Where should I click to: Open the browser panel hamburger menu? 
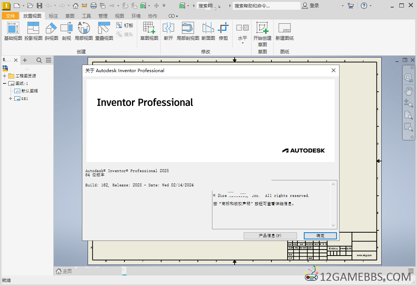click(x=49, y=61)
